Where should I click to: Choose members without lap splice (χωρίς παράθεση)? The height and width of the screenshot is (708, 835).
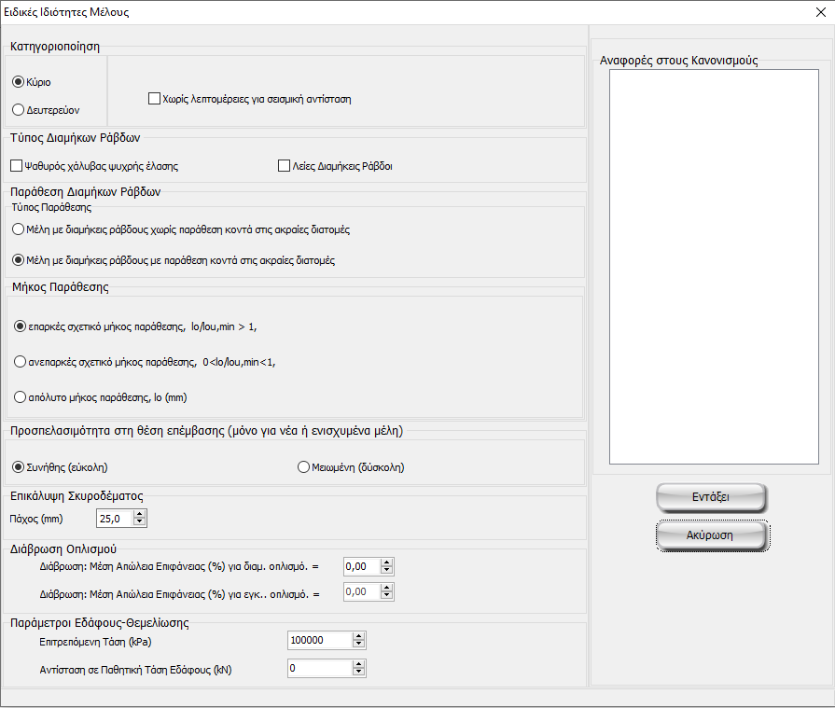[x=19, y=229]
